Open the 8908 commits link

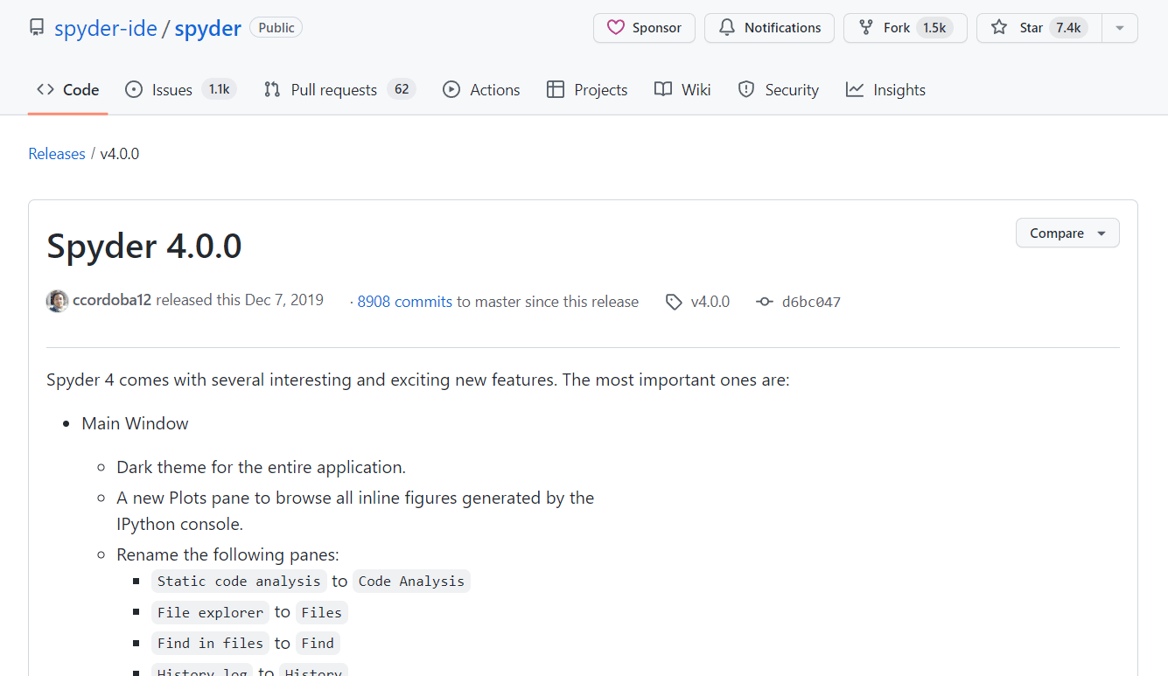coord(405,302)
